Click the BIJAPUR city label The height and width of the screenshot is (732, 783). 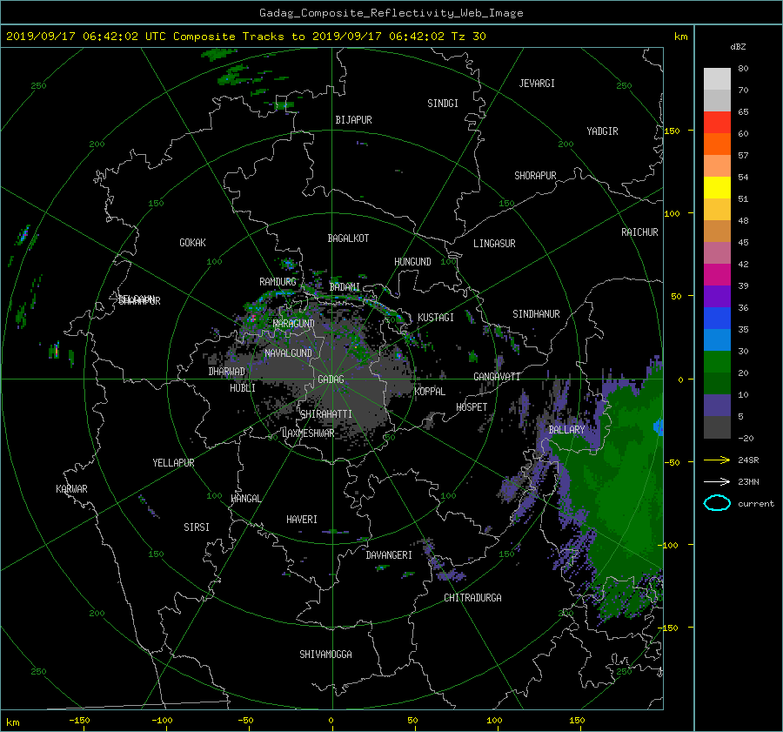[353, 120]
